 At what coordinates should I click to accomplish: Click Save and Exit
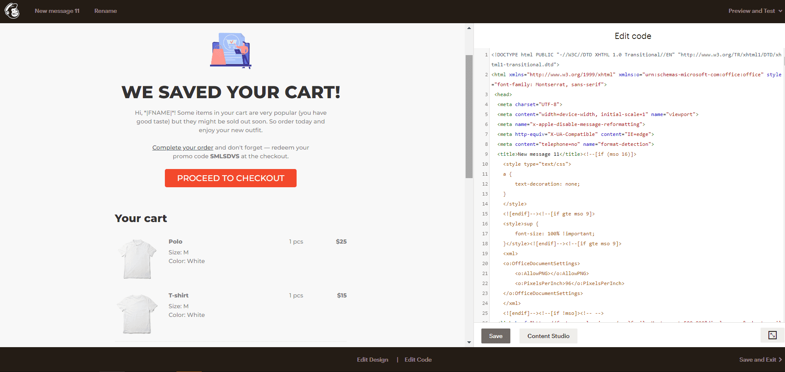[x=760, y=360]
